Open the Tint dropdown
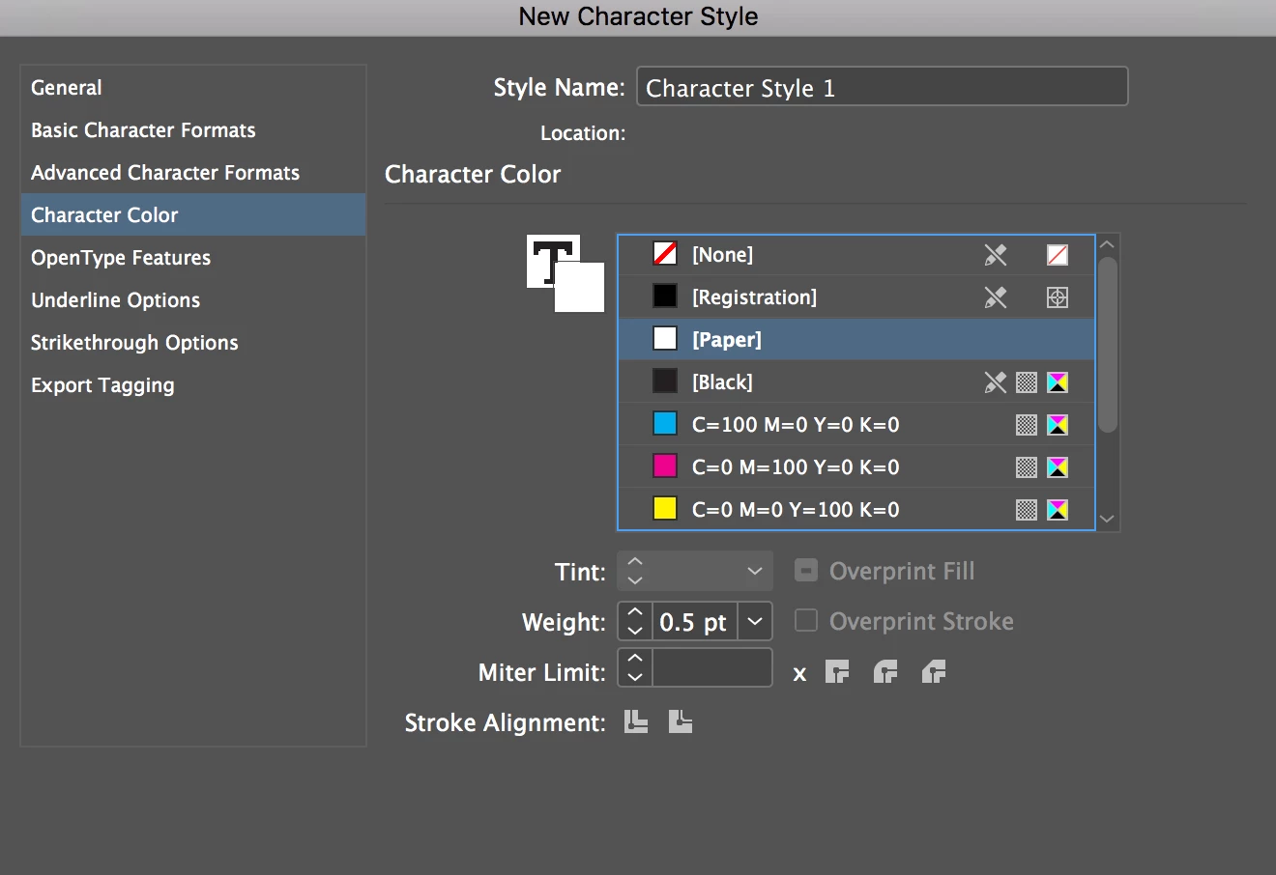Image resolution: width=1276 pixels, height=875 pixels. [x=755, y=571]
